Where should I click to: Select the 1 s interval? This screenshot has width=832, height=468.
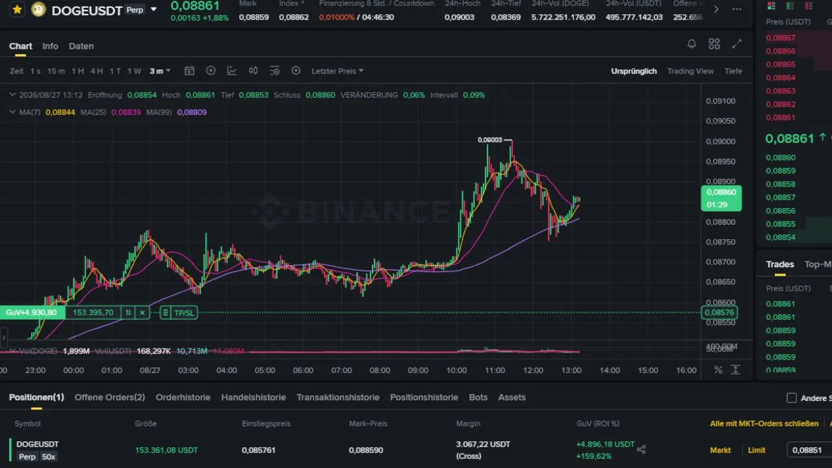(35, 71)
